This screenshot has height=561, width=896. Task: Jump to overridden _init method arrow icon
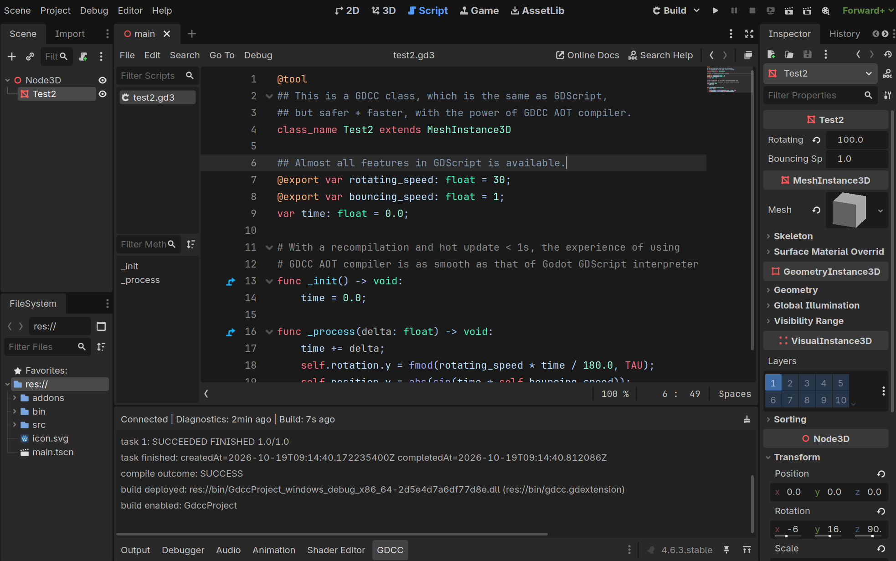click(x=231, y=282)
